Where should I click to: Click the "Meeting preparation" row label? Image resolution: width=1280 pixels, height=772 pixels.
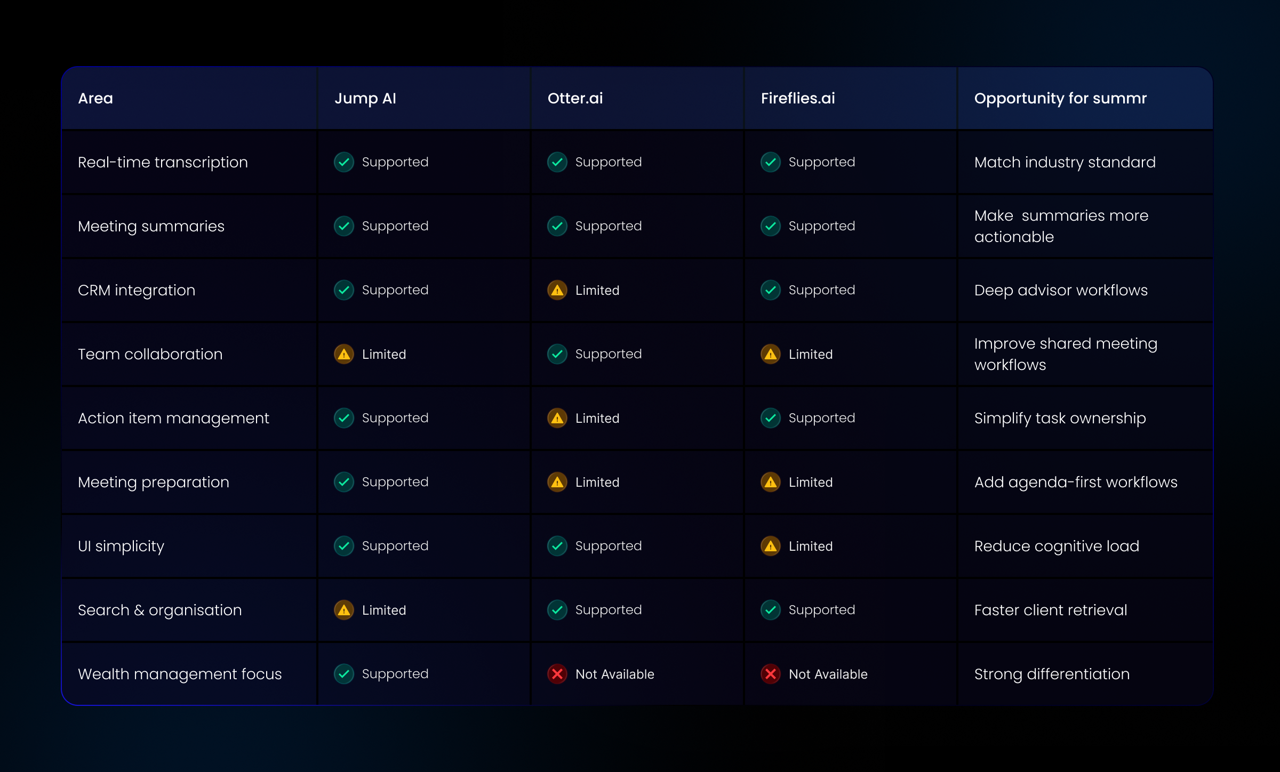(x=154, y=482)
